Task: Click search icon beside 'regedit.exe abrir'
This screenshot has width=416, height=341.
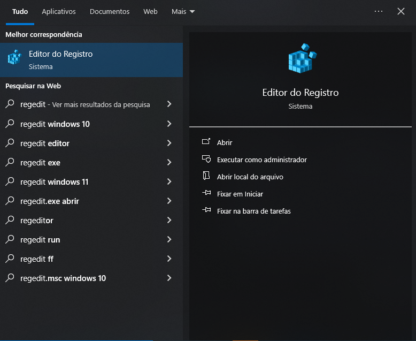Action: pyautogui.click(x=10, y=200)
